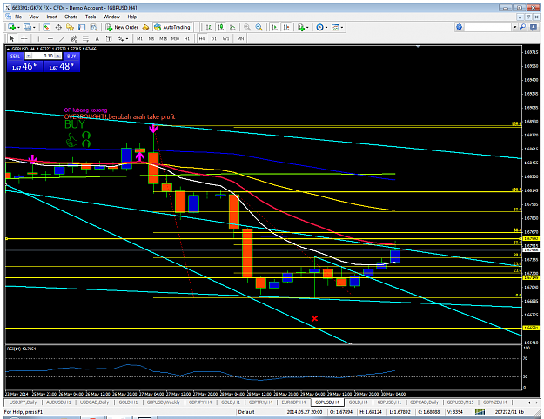The image size is (544, 419).
Task: Open the MetaEditor icon
Action: (145, 27)
